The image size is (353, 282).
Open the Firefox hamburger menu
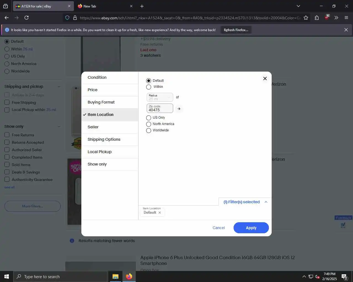[346, 18]
